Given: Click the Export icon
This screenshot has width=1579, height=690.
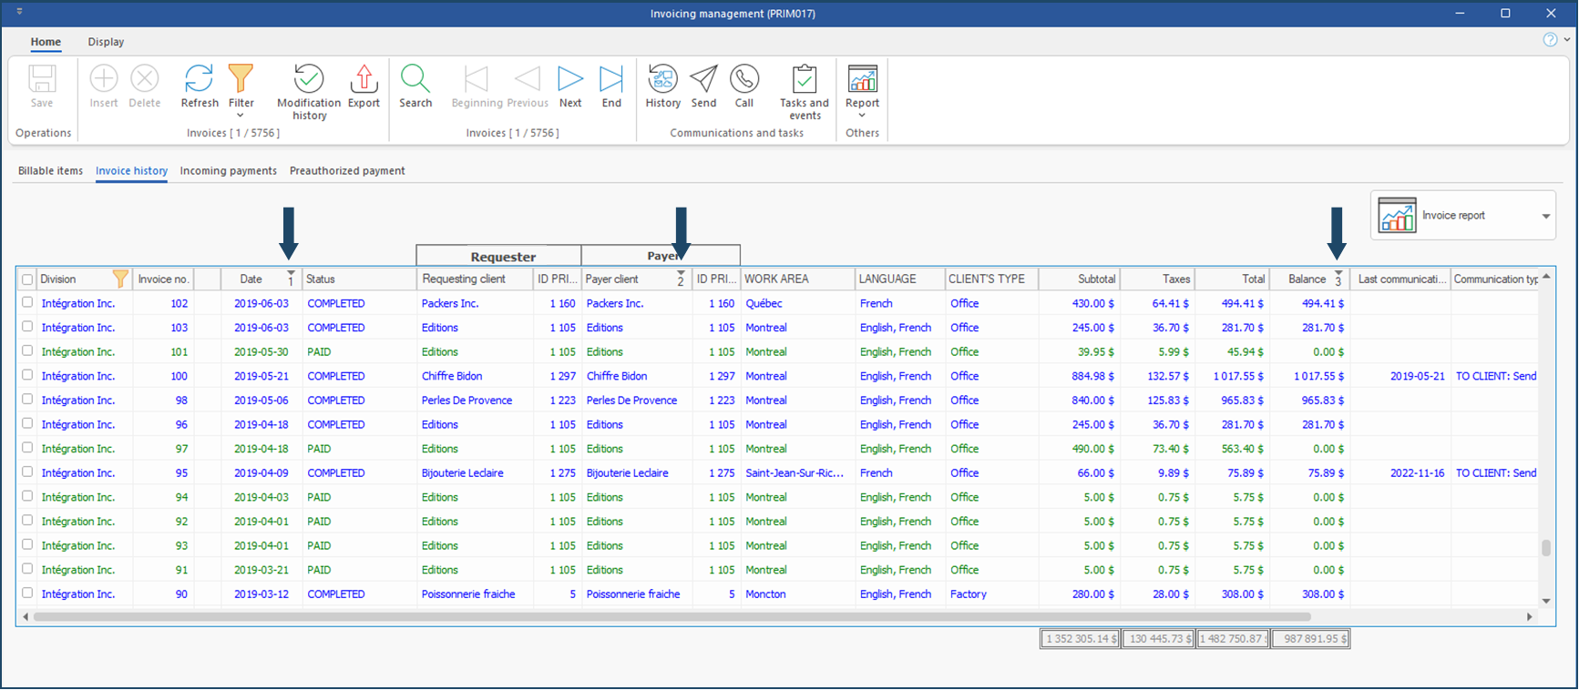Looking at the screenshot, I should (364, 80).
